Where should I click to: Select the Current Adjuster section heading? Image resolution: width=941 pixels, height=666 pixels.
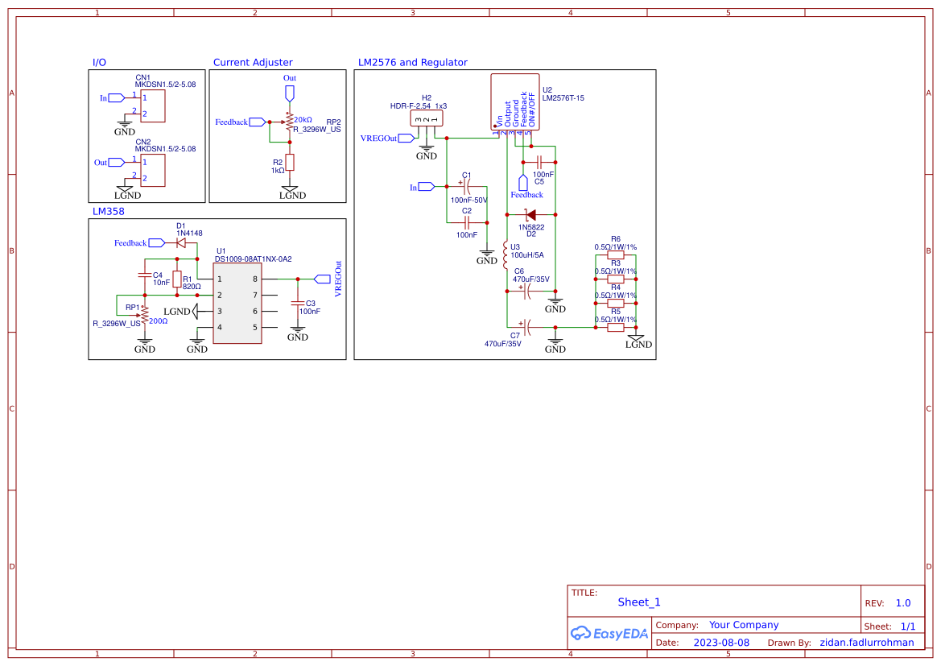[x=252, y=62]
